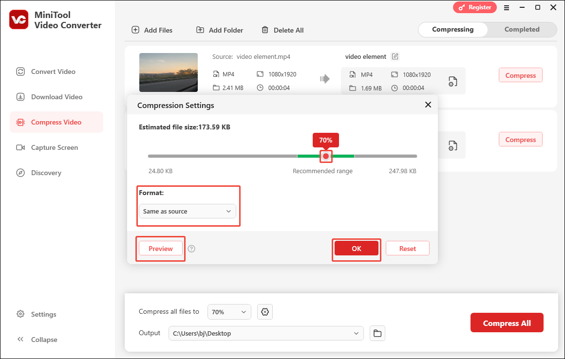Viewport: 565px width, 359px height.
Task: Open Convert Video in sidebar
Action: (x=46, y=72)
